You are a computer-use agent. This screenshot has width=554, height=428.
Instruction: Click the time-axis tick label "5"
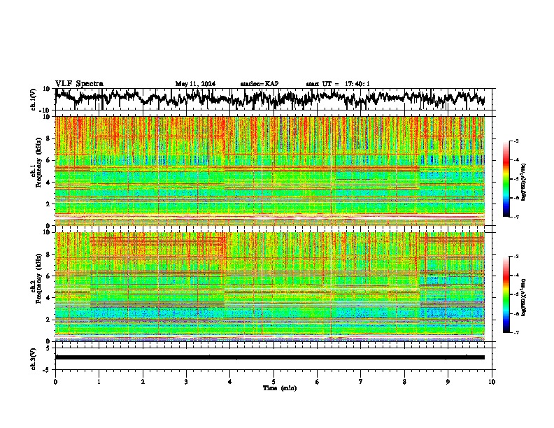click(x=274, y=382)
